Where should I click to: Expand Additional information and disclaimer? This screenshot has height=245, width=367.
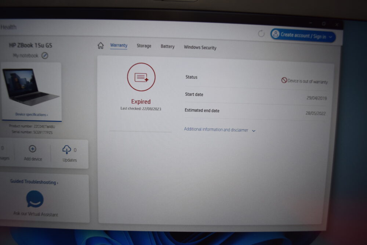tap(219, 130)
